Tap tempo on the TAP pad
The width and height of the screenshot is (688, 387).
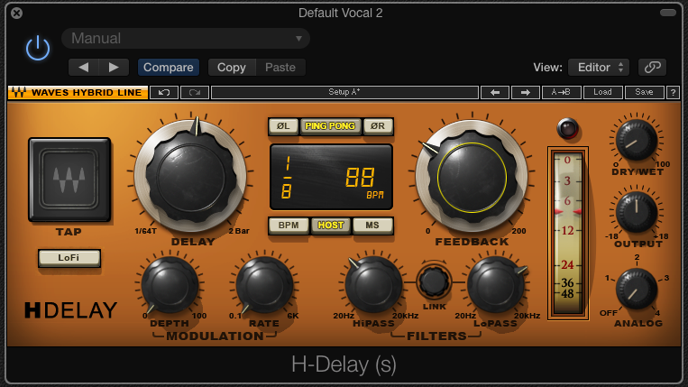tap(69, 180)
